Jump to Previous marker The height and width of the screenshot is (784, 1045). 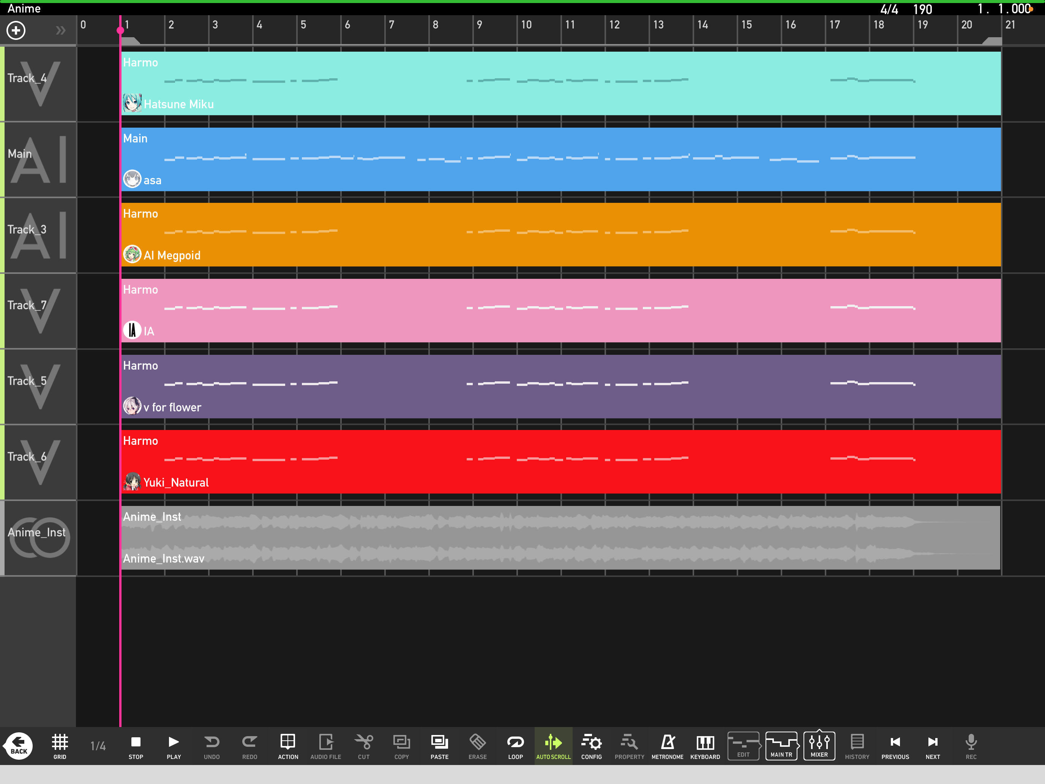point(895,746)
